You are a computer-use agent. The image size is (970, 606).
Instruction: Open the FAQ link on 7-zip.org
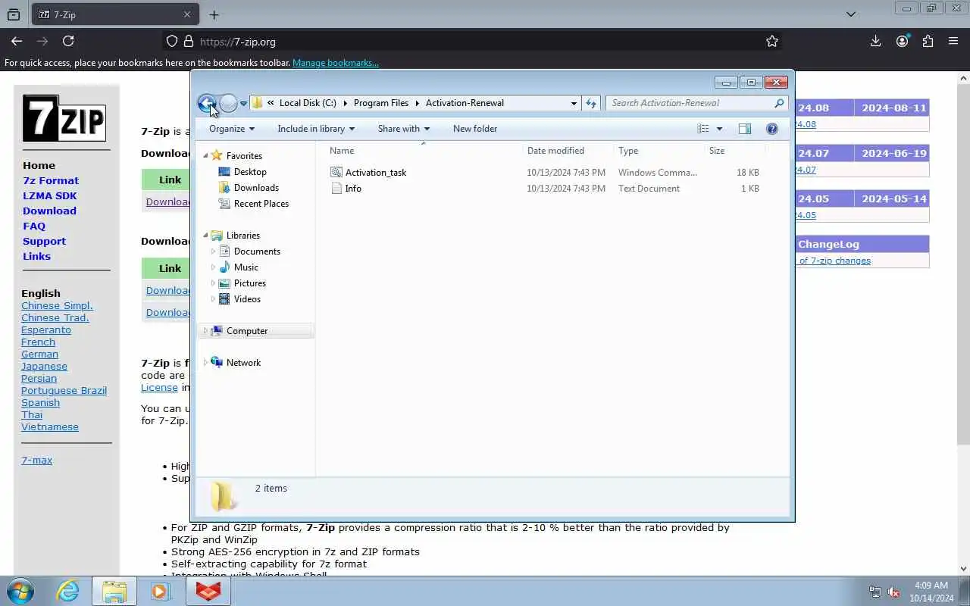34,226
